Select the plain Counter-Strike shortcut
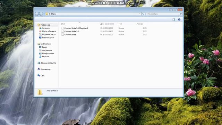Viewport: 222px width, 125px height. point(70,34)
